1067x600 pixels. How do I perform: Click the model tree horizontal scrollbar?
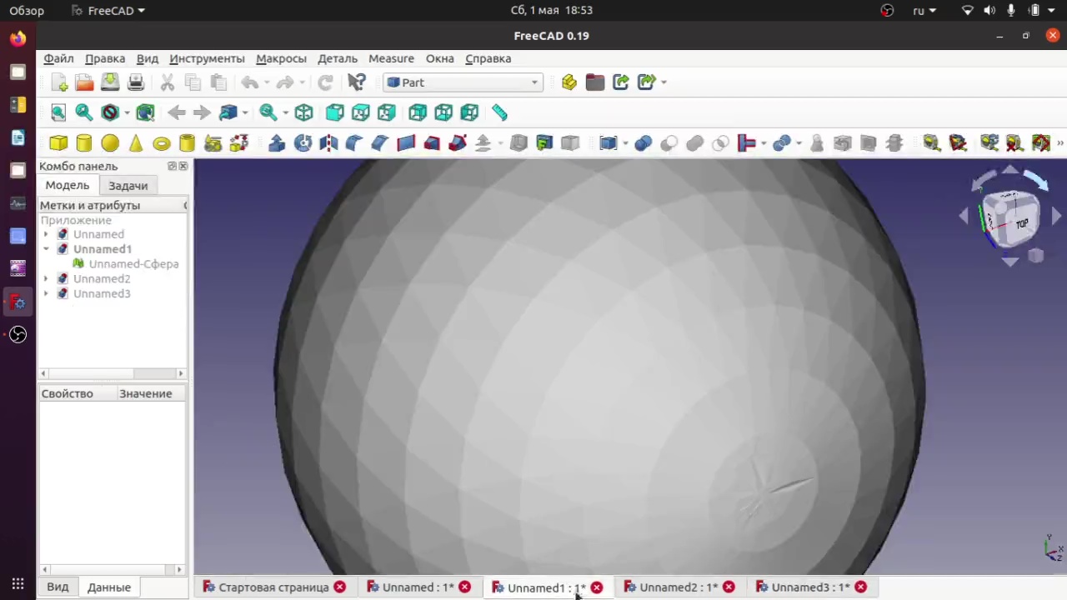(x=112, y=373)
